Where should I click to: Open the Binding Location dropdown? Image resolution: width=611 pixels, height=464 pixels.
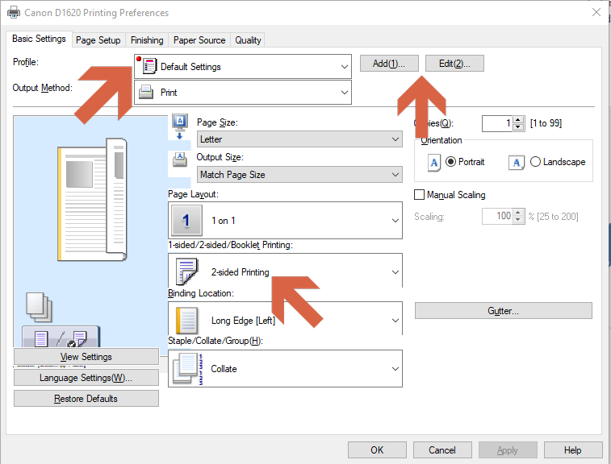coord(284,321)
